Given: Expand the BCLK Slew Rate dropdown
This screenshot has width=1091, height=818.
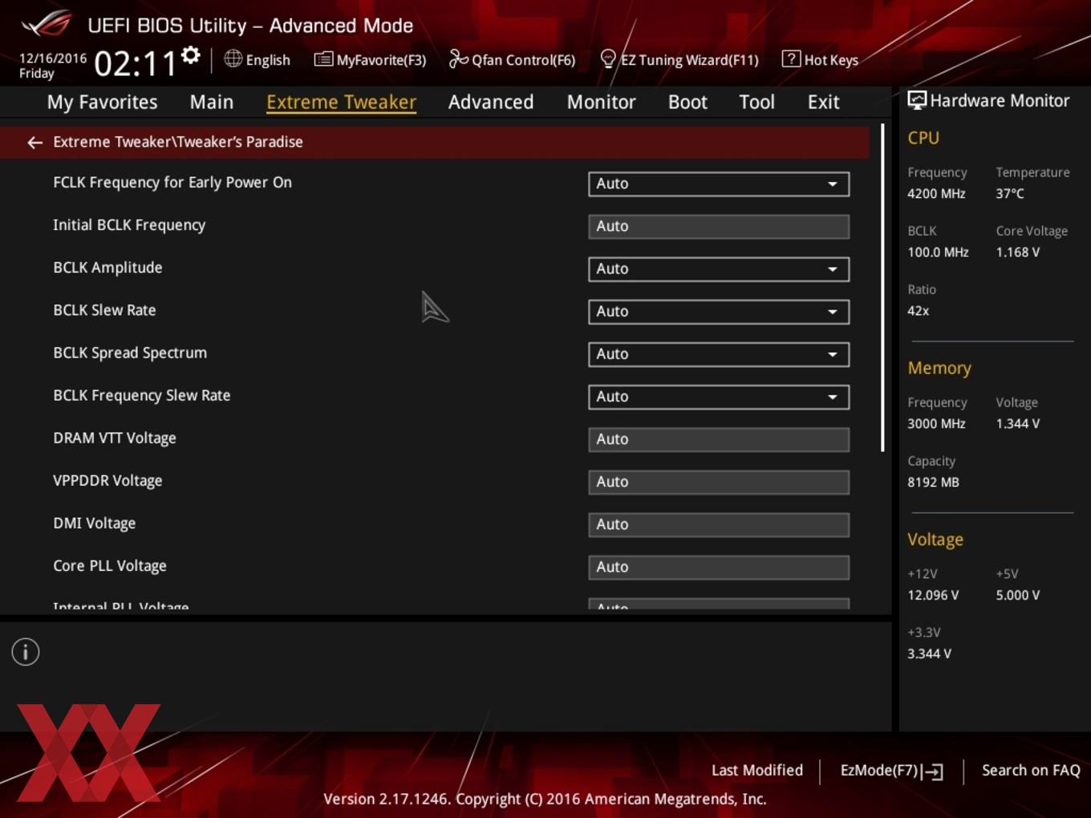Looking at the screenshot, I should [x=719, y=311].
